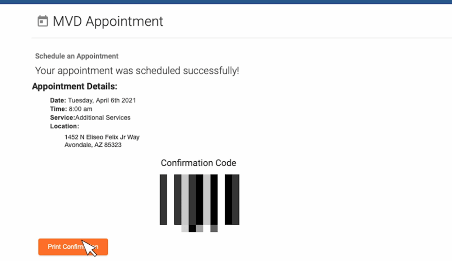
Task: Click the Service label in appointment details
Action: (63, 117)
